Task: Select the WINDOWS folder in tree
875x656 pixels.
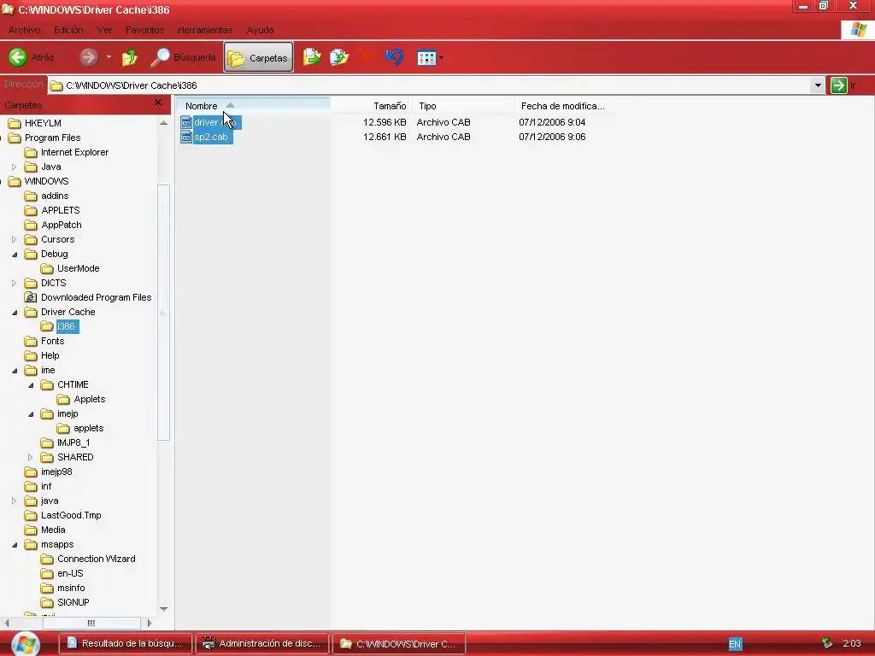Action: [x=46, y=181]
